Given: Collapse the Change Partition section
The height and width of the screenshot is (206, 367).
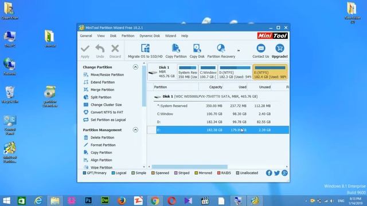Looking at the screenshot, I should [135, 67].
